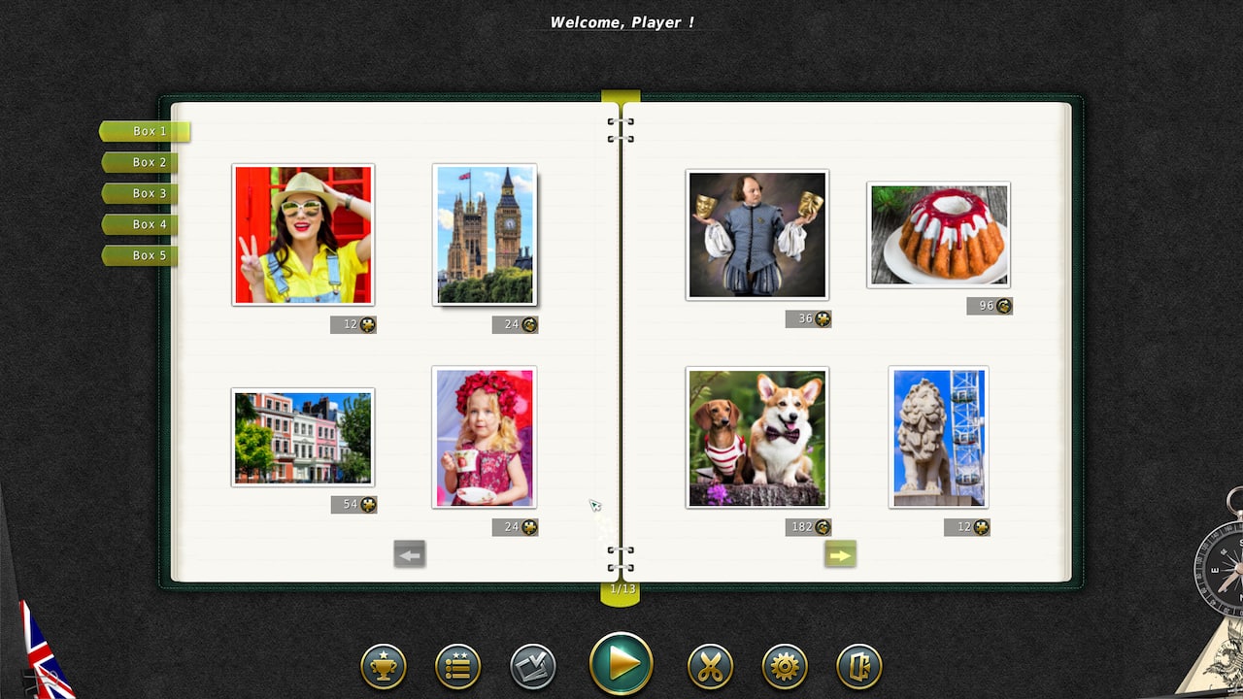Start the puzzle with the play button
Viewport: 1243px width, 699px height.
click(621, 663)
